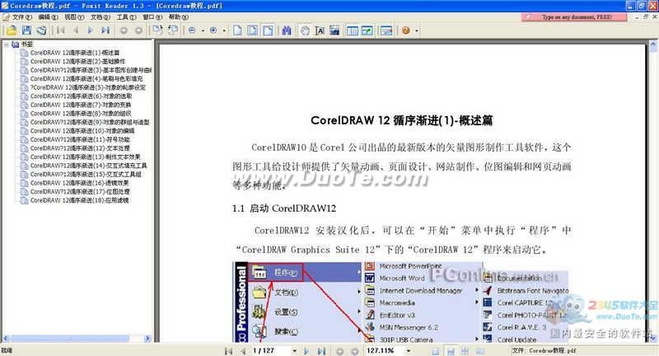The image size is (659, 356).
Task: Click the zoom out minus icon
Action: pyautogui.click(x=192, y=30)
